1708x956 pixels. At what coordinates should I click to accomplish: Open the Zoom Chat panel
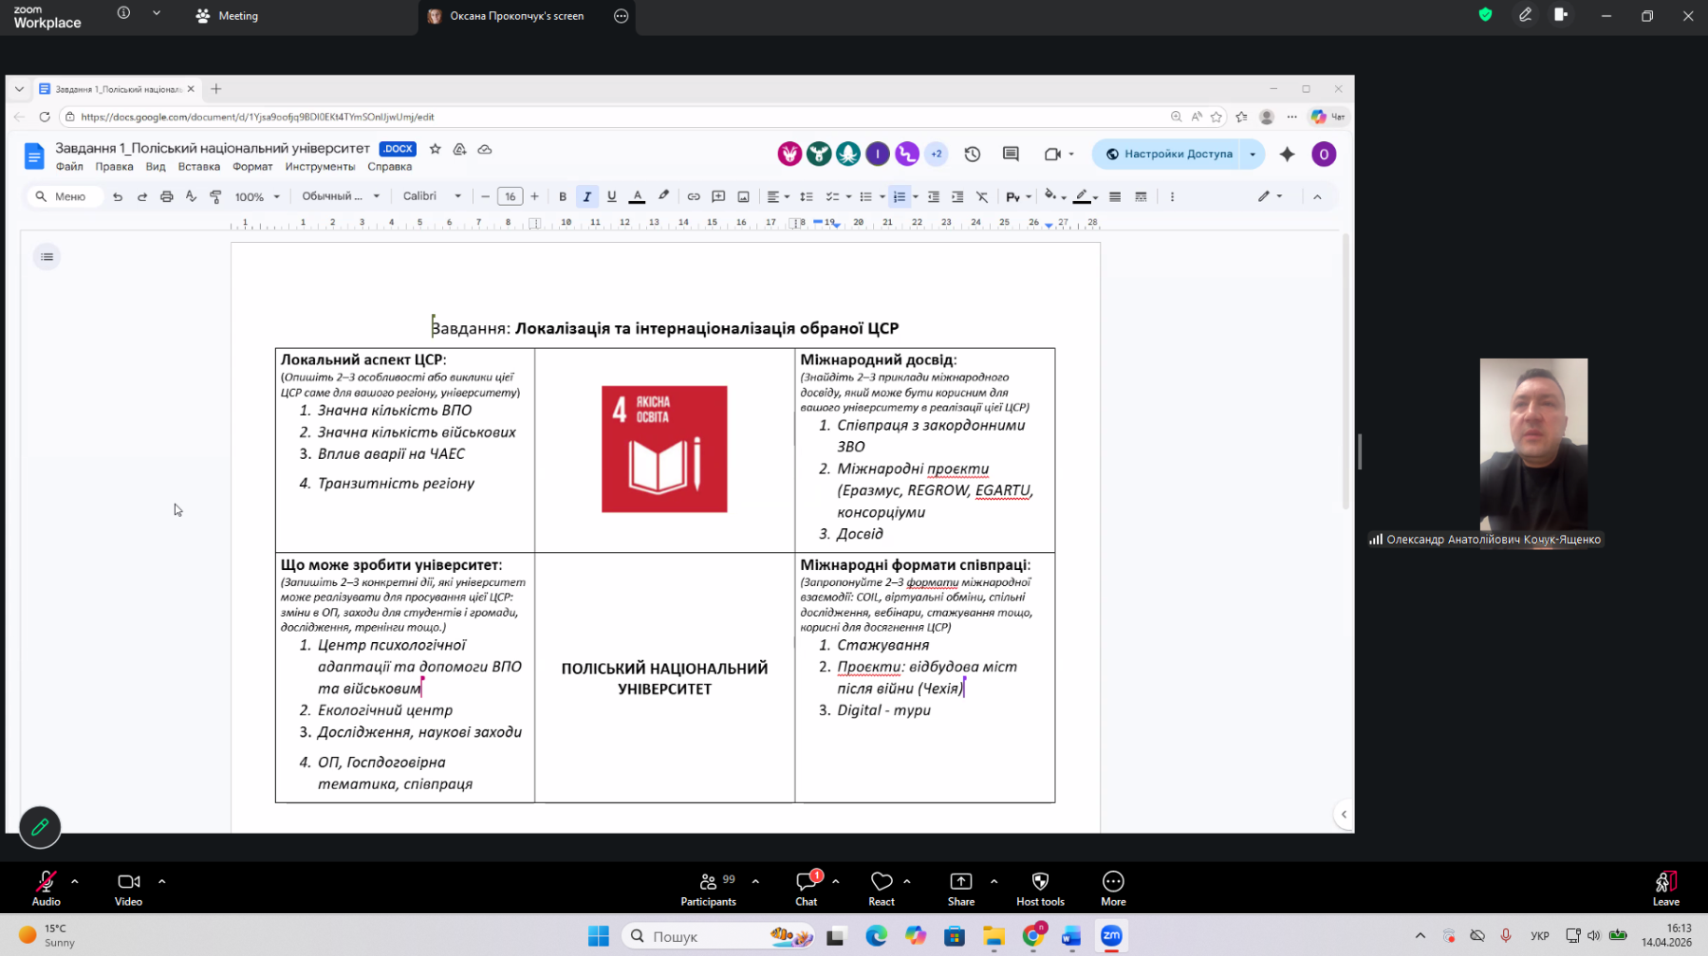(x=807, y=888)
